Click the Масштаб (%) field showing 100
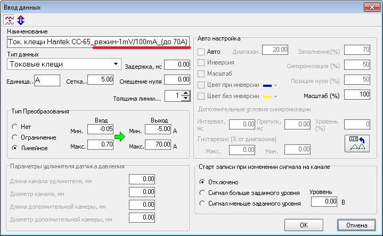Screen dimensions: 383x236 (357, 94)
